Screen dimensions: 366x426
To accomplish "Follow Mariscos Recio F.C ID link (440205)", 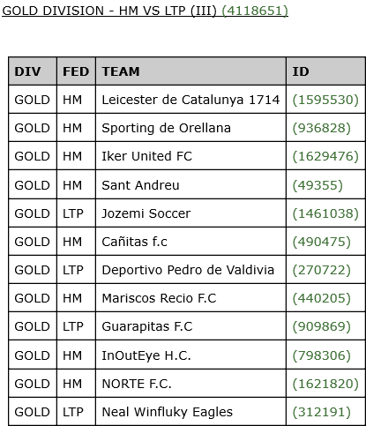I will click(x=322, y=298).
